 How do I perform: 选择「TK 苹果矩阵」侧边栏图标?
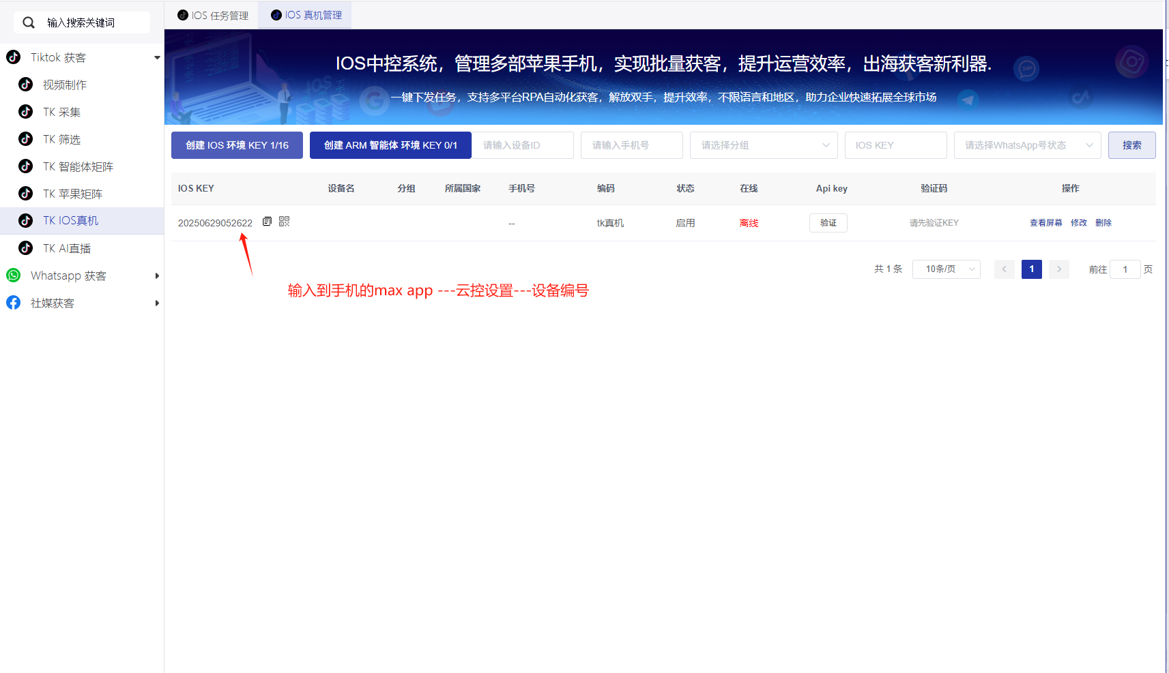(x=25, y=193)
